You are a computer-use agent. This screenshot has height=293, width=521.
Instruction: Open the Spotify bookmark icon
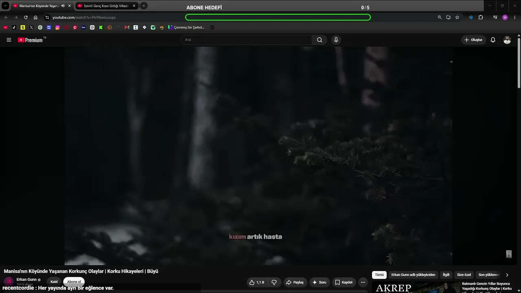click(x=40, y=28)
